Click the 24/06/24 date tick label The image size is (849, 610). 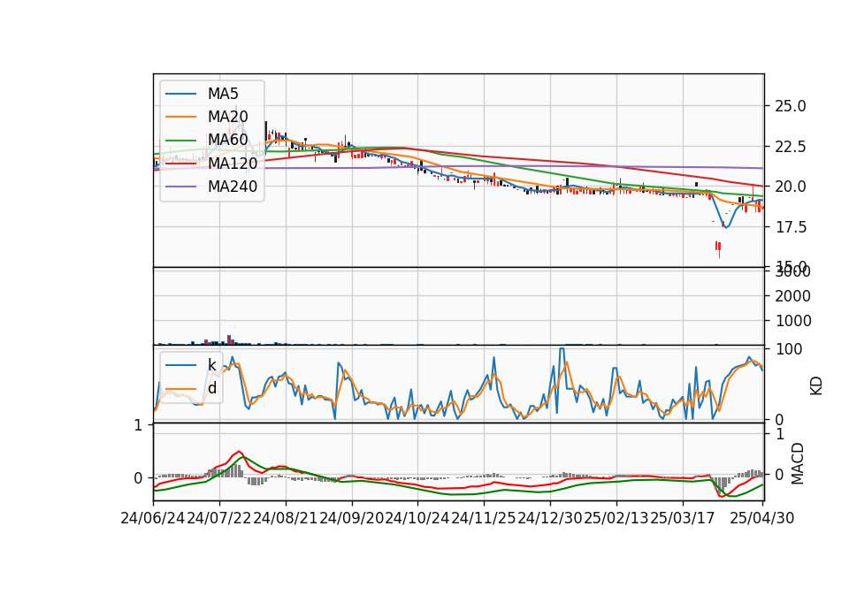pos(153,518)
